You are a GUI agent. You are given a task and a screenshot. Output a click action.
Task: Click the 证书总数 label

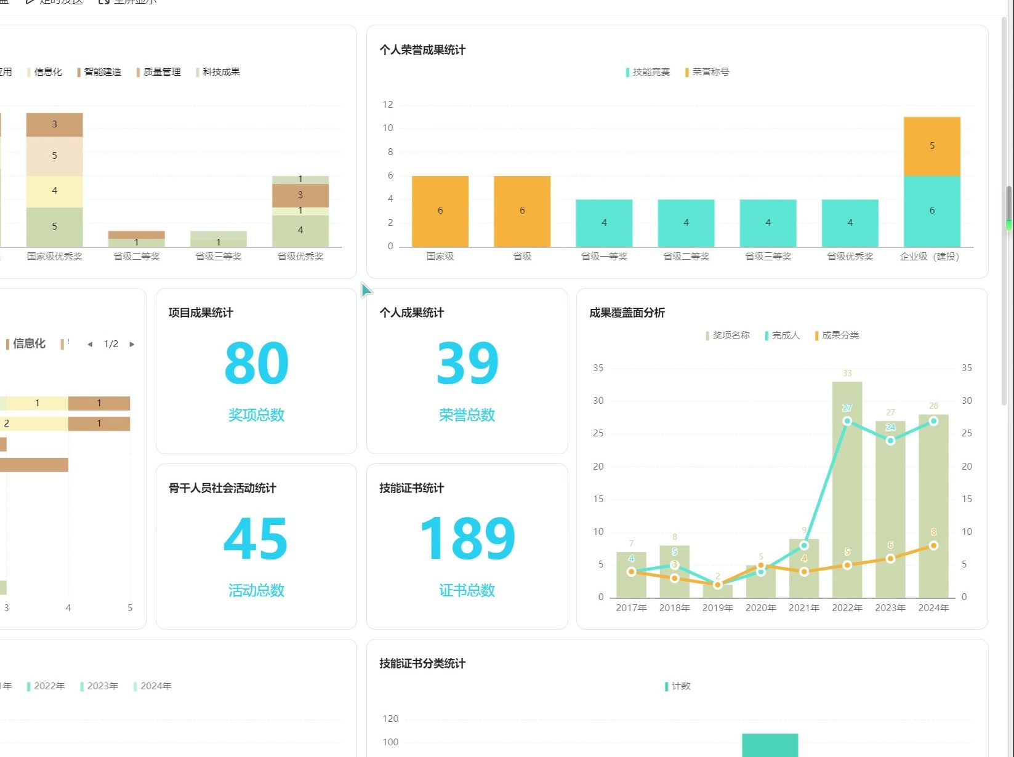[467, 591]
